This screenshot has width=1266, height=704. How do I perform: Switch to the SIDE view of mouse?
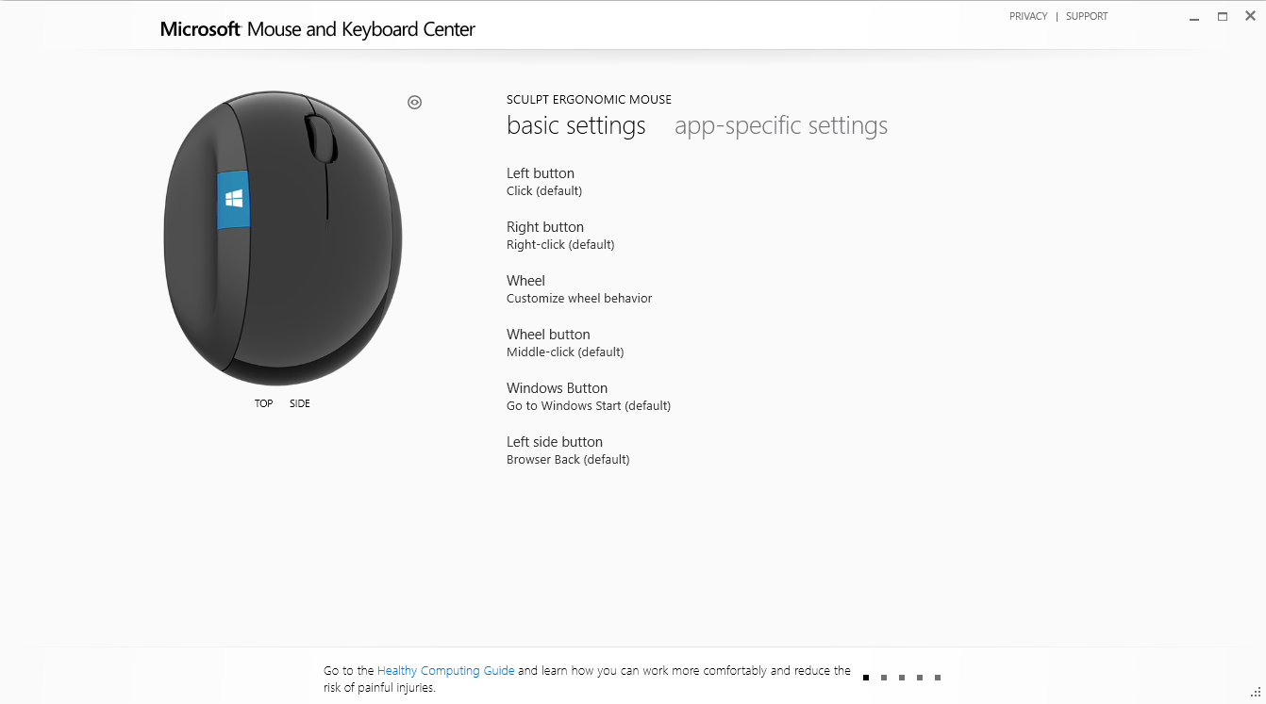300,403
